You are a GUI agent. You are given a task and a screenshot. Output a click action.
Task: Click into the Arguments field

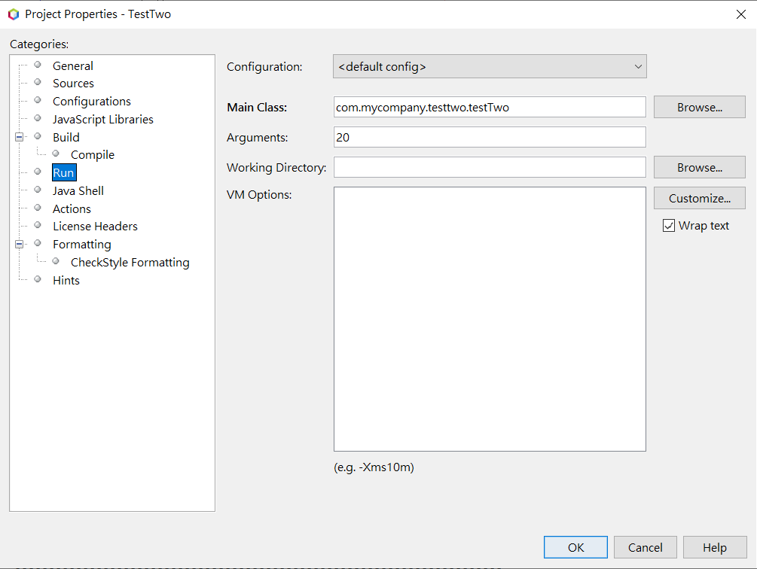490,137
